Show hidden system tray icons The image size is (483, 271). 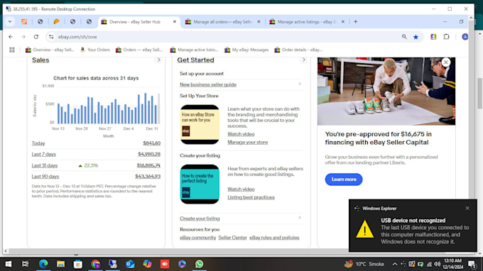(395, 264)
